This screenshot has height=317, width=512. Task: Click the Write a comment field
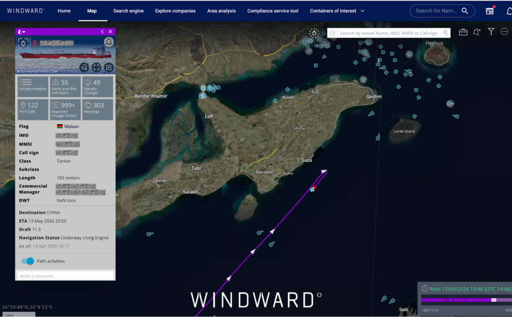65,275
